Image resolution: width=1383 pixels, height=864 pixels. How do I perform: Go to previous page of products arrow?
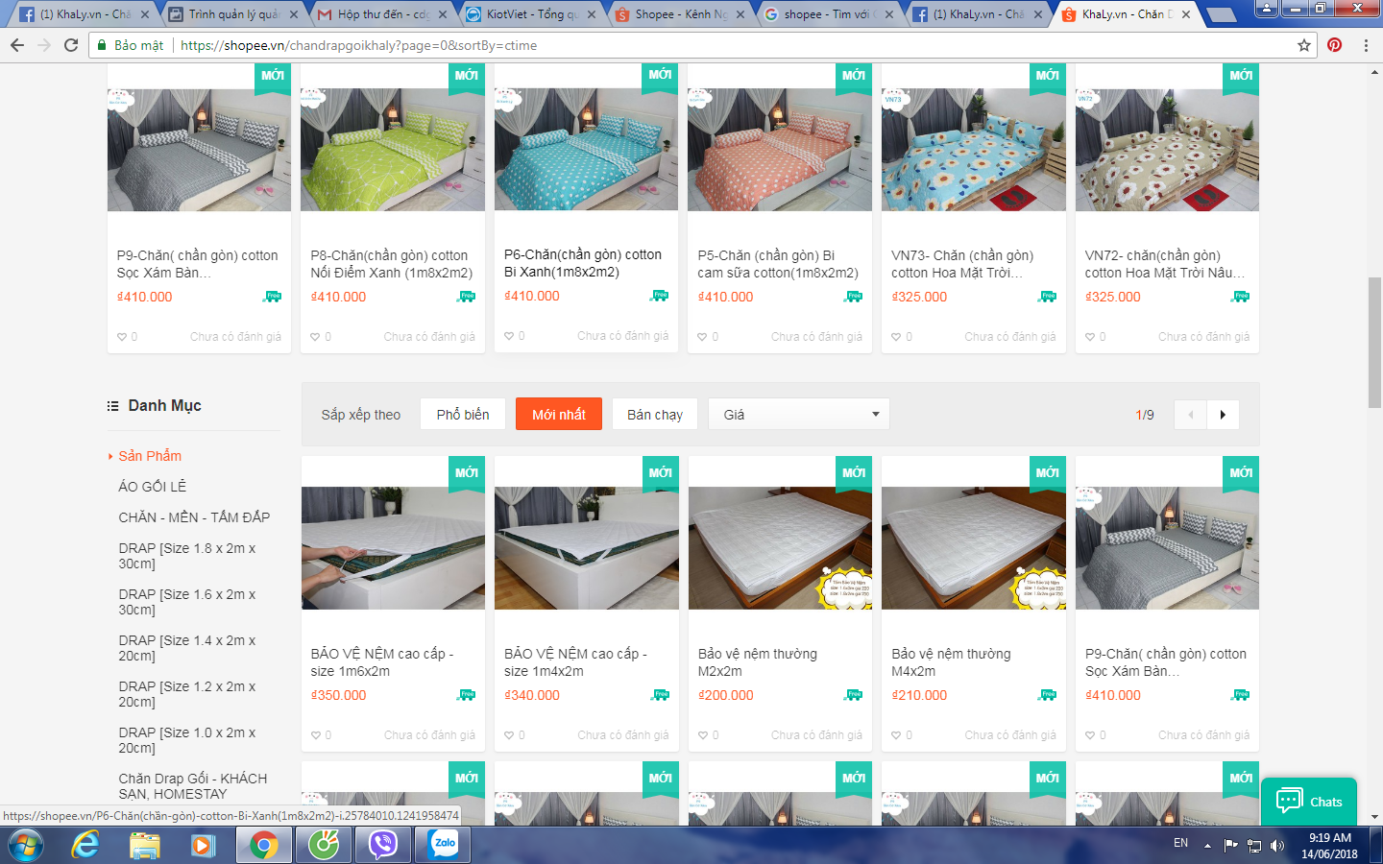click(1191, 415)
